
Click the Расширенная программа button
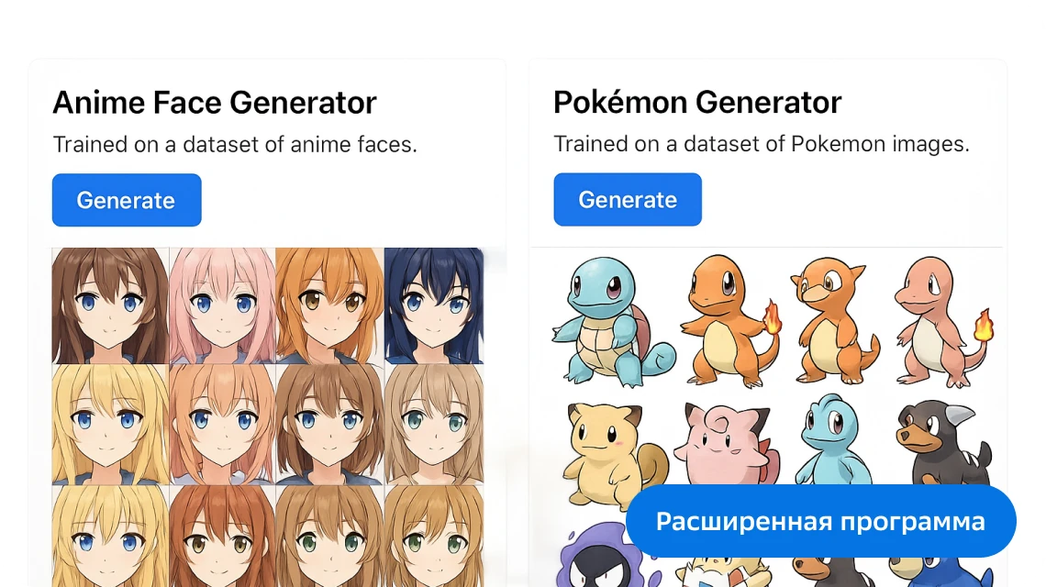[820, 521]
